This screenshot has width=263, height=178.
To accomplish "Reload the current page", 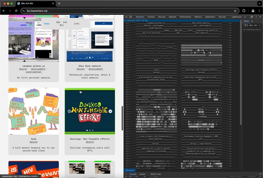I will (16, 11).
